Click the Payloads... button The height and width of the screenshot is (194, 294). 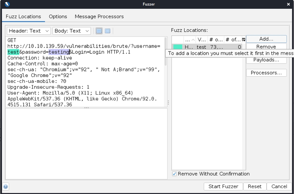point(266,60)
